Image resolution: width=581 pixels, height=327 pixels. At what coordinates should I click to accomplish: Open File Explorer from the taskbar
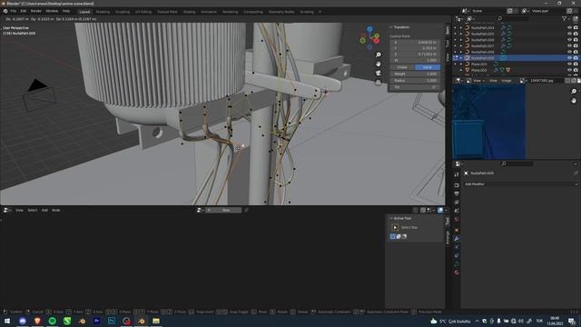click(156, 321)
